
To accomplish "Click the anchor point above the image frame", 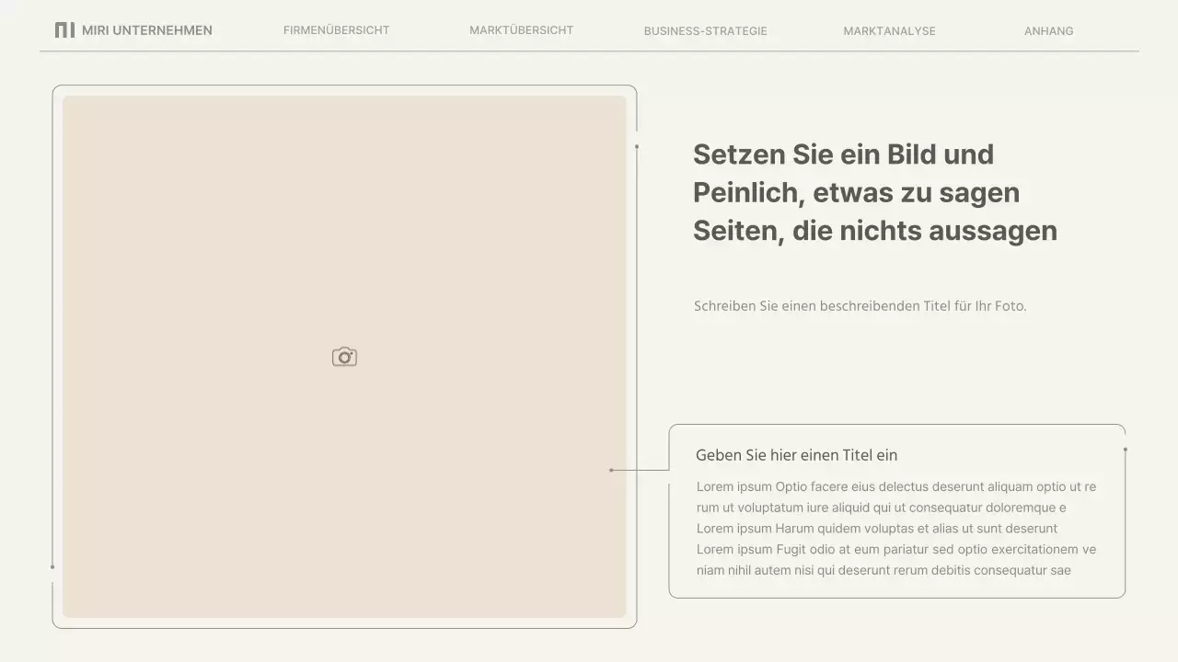I will 636,145.
